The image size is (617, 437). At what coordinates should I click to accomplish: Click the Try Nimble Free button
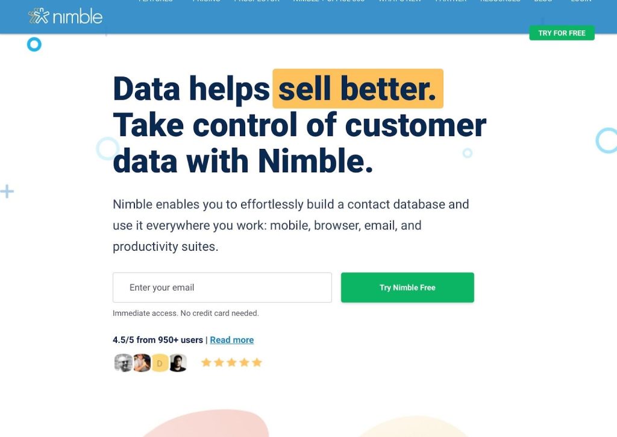click(x=407, y=288)
